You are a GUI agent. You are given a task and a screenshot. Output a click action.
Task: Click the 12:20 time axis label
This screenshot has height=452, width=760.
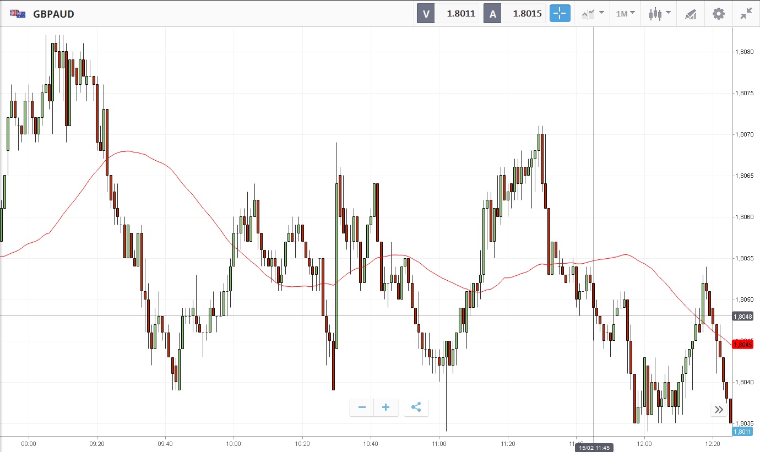713,443
